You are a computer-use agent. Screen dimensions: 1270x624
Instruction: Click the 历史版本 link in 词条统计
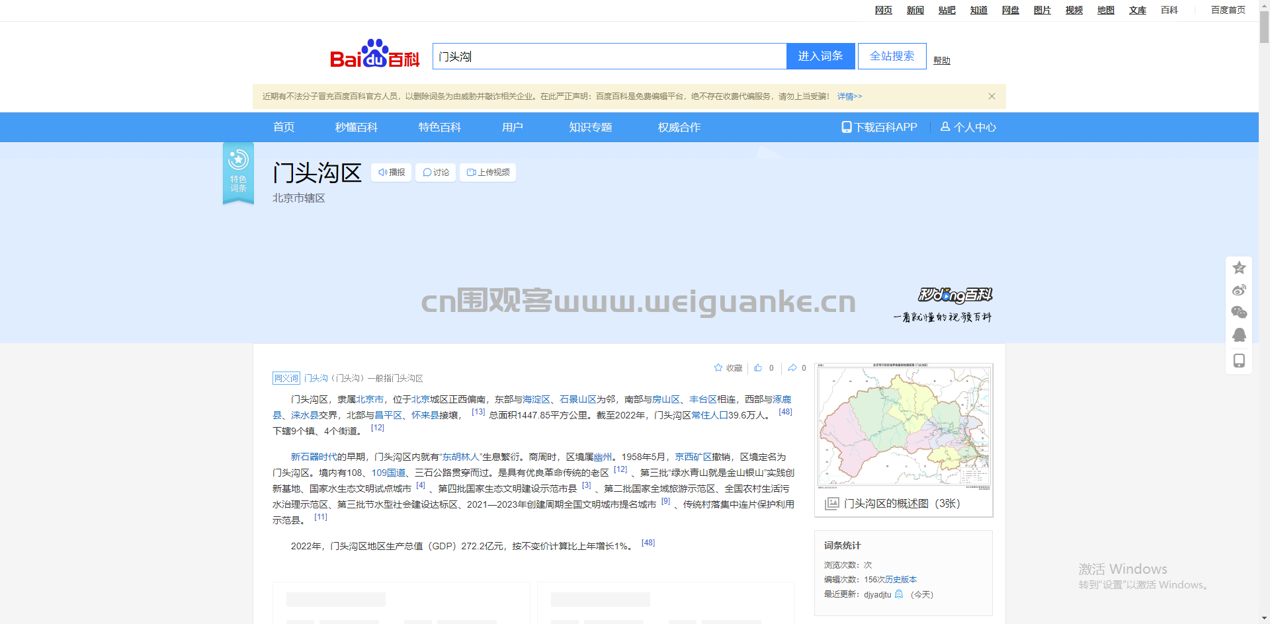tap(900, 580)
